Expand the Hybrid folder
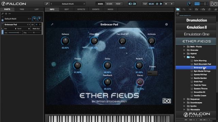This screenshot has width=218, height=122. [184, 54]
